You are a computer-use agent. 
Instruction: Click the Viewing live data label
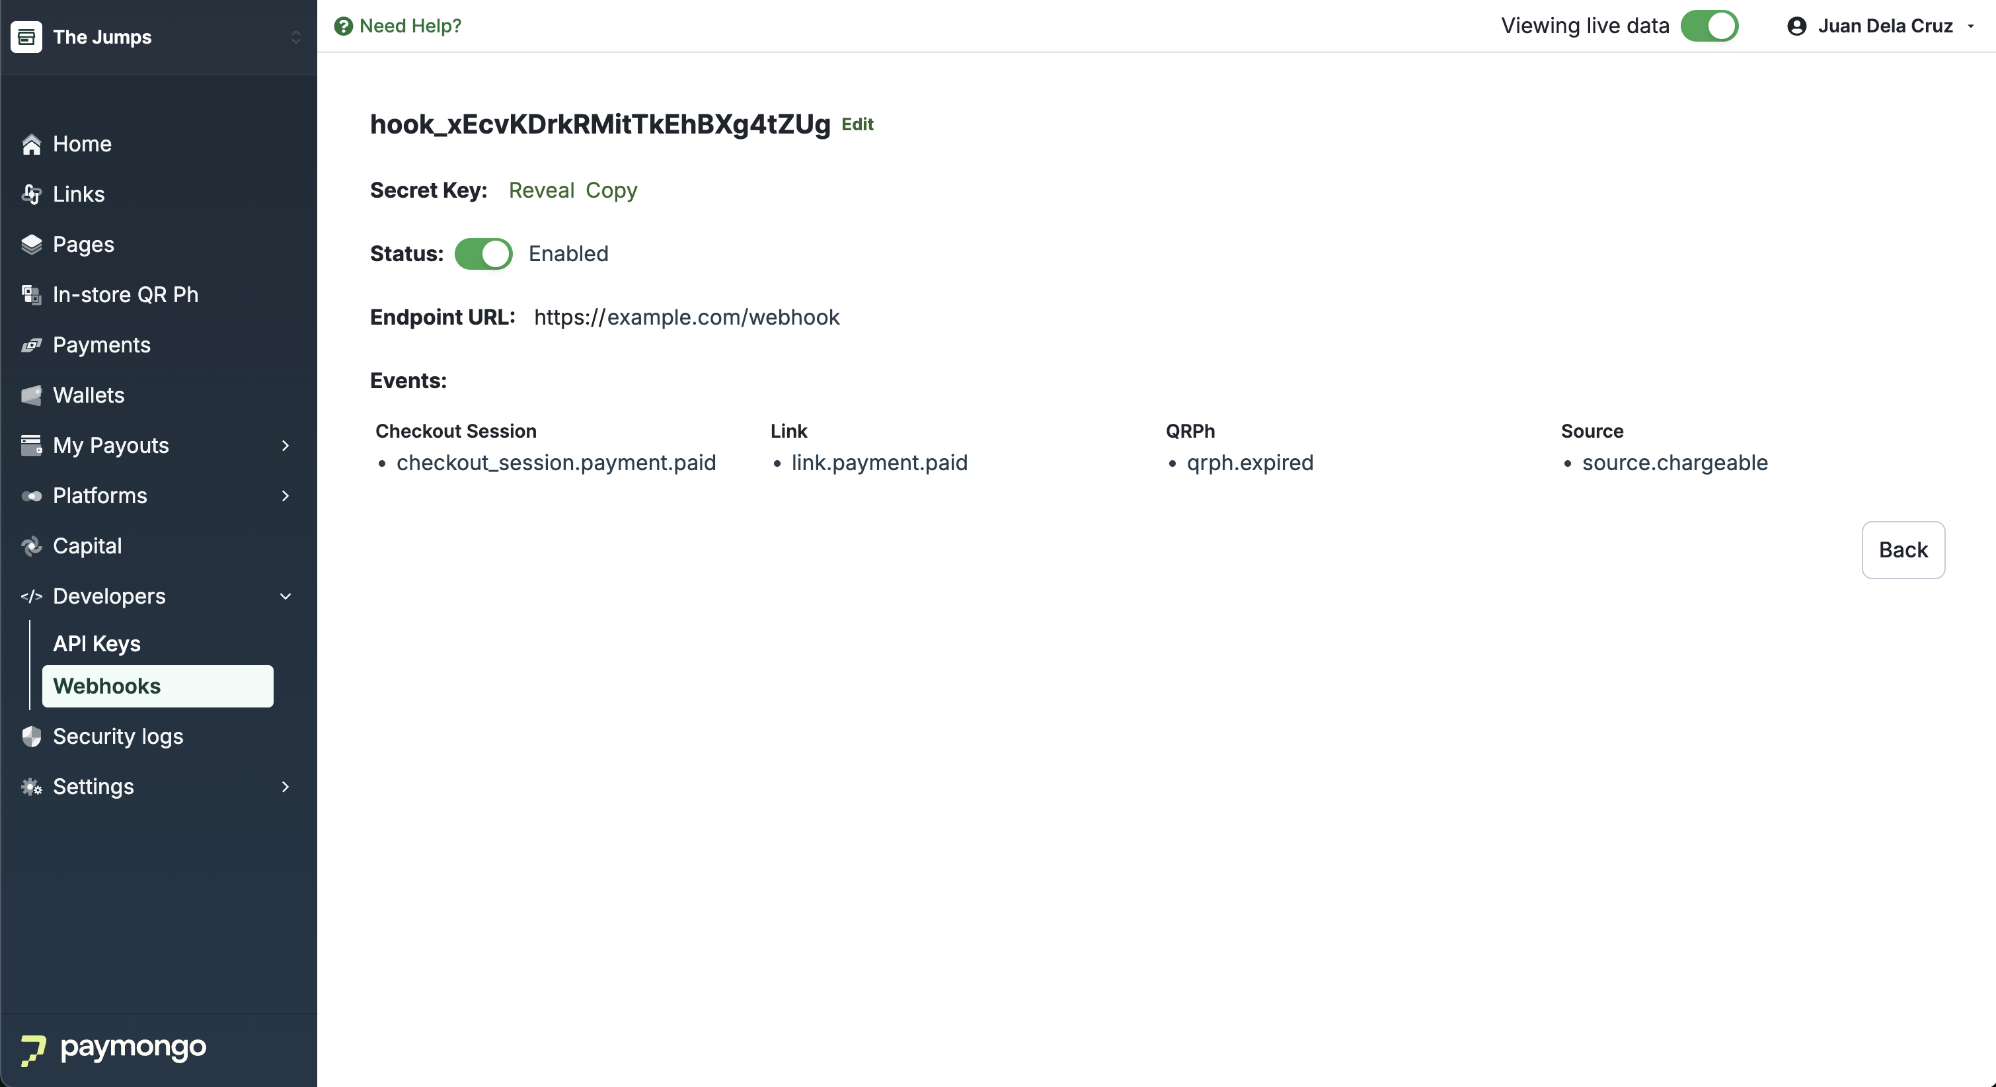pos(1584,26)
